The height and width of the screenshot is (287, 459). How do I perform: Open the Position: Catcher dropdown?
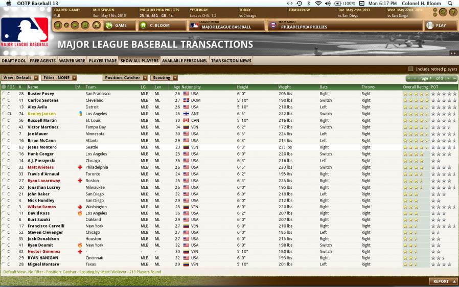(125, 78)
